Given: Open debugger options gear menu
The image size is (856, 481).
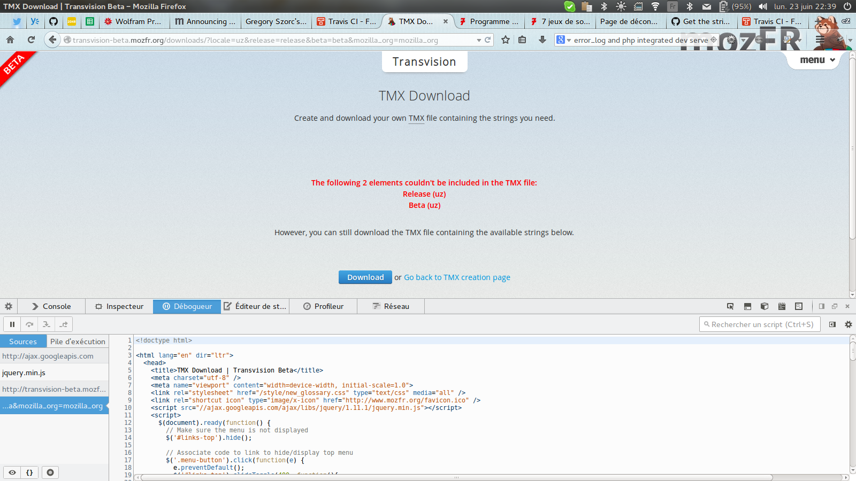Looking at the screenshot, I should (848, 324).
